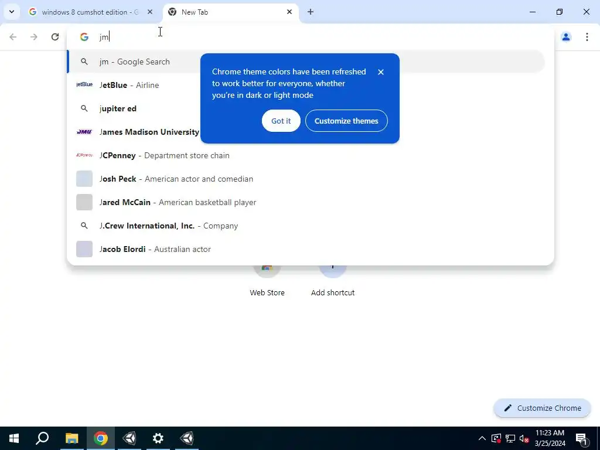Select the Josh Peck suggestion
The height and width of the screenshot is (450, 600).
coord(311,179)
